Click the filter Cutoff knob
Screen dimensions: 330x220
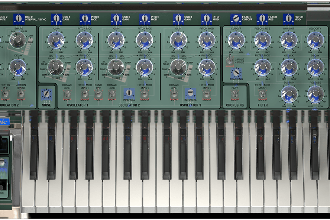pos(236,40)
